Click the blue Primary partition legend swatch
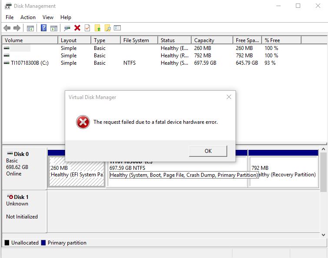Viewport: 328px width, 258px height. click(43, 242)
